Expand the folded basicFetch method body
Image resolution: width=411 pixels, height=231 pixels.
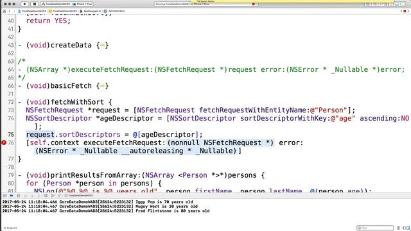(x=103, y=86)
